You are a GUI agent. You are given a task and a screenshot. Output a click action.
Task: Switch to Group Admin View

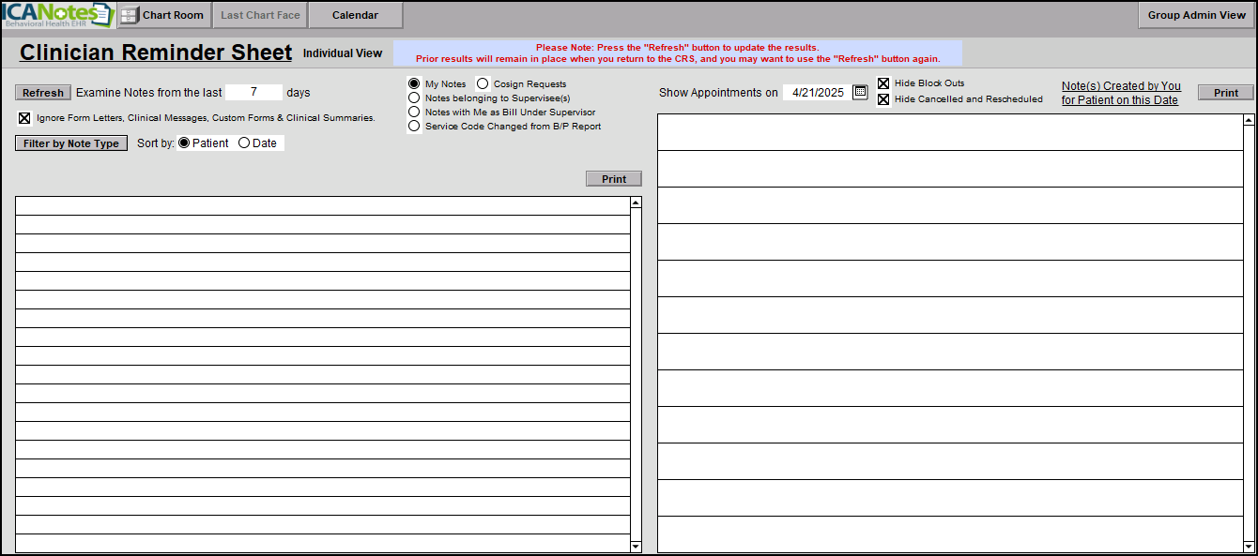click(1196, 15)
